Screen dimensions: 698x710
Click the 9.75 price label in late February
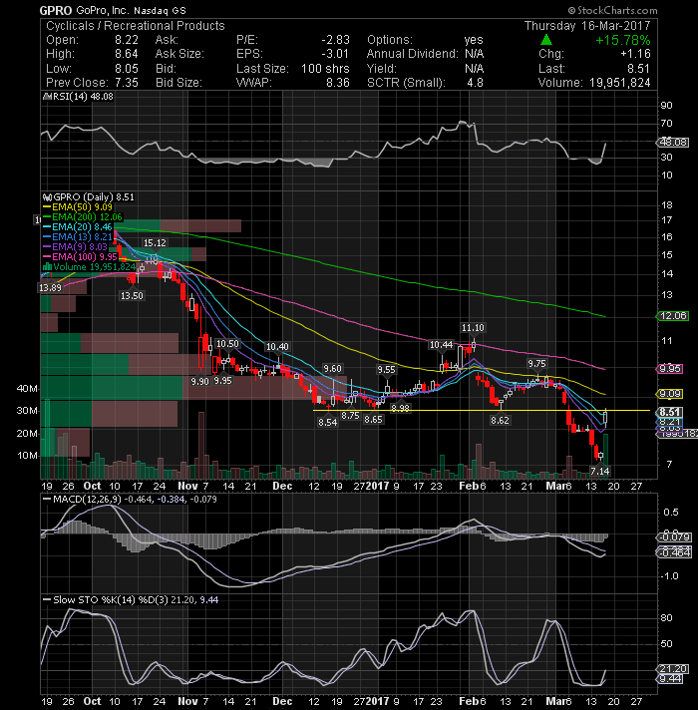[536, 364]
